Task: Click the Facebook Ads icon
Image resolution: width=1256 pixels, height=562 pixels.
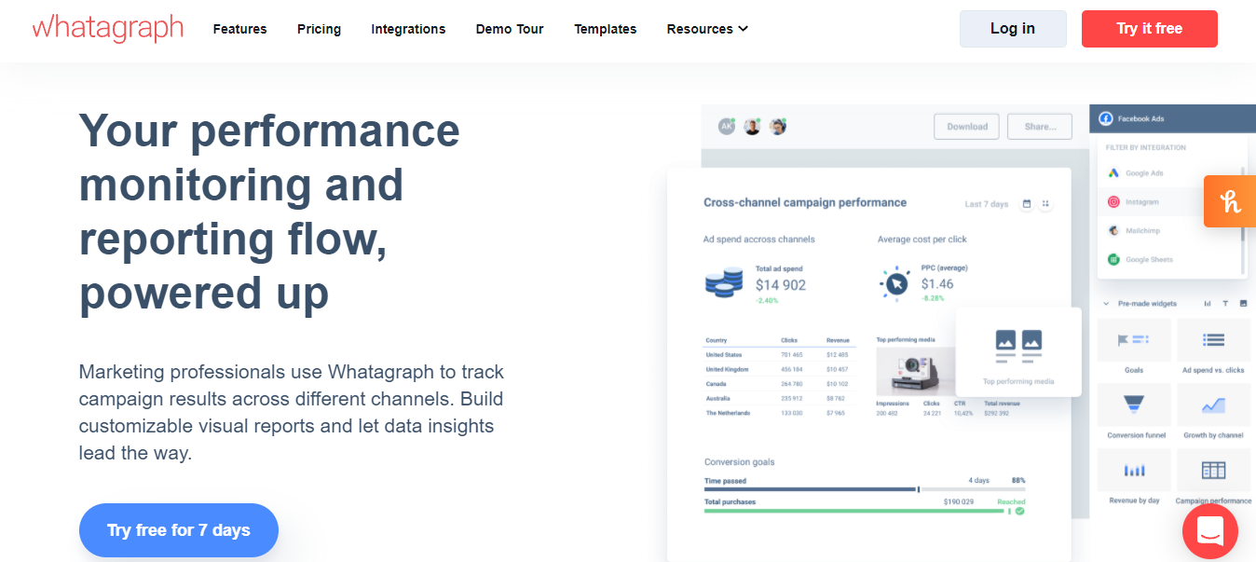Action: [1106, 119]
